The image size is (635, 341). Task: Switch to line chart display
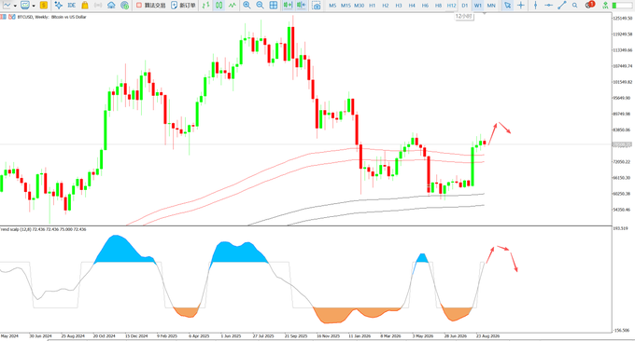pyautogui.click(x=232, y=6)
